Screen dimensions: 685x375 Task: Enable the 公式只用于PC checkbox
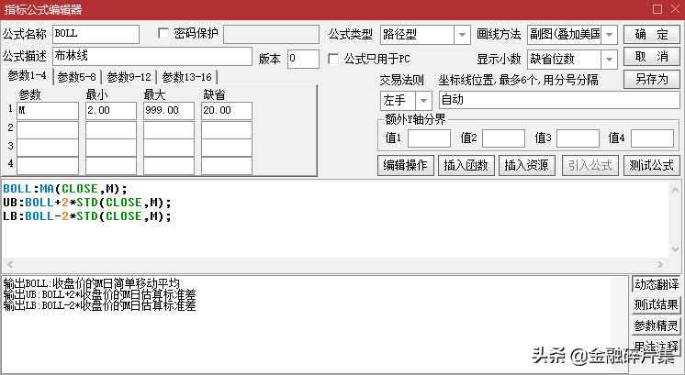[x=334, y=59]
